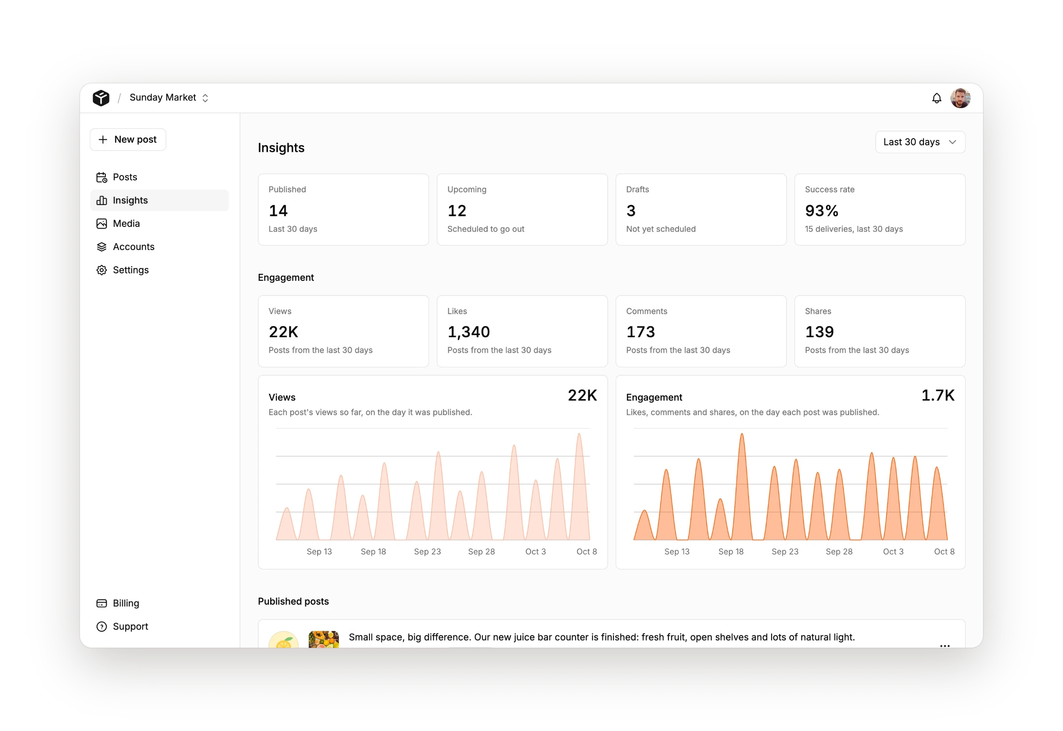Open the notifications bell
This screenshot has width=1063, height=731.
(x=936, y=98)
